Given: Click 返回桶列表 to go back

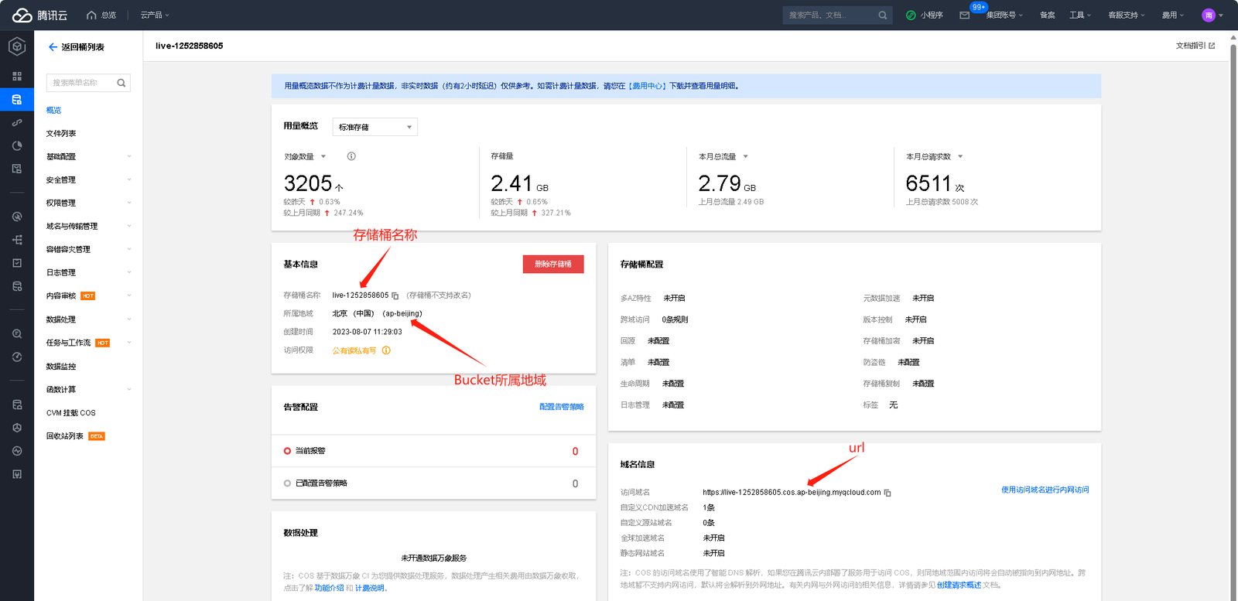Looking at the screenshot, I should (x=83, y=47).
